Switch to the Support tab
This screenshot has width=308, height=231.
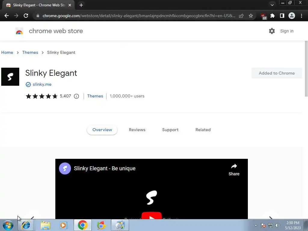170,130
